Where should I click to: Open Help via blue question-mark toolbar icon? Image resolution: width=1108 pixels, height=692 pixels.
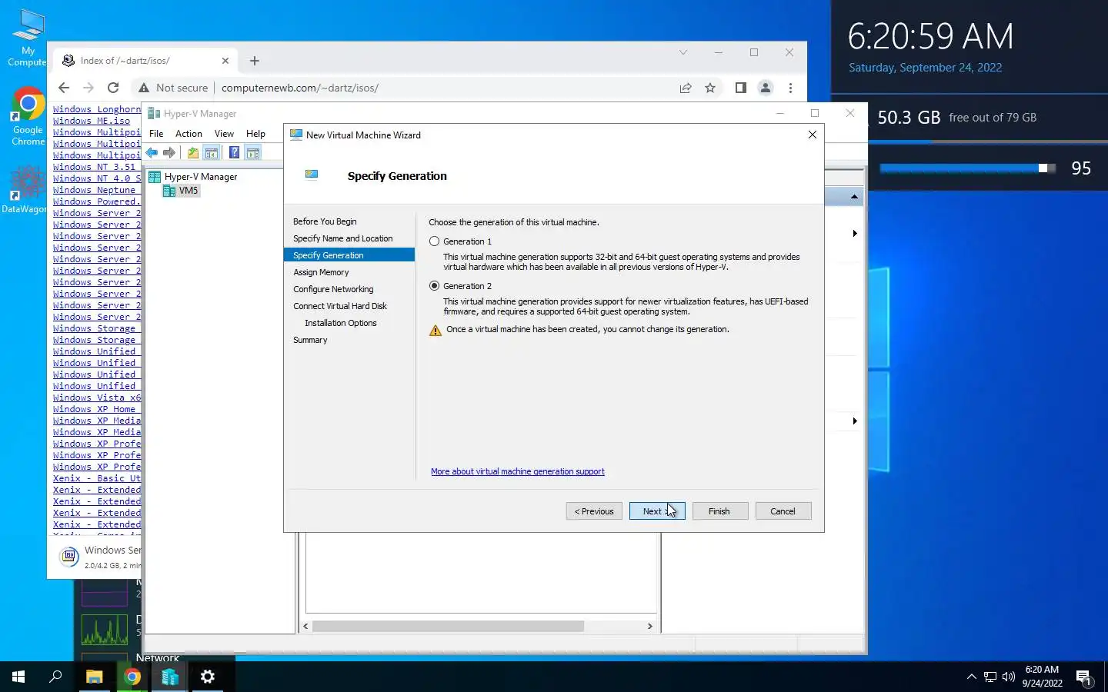(x=234, y=153)
